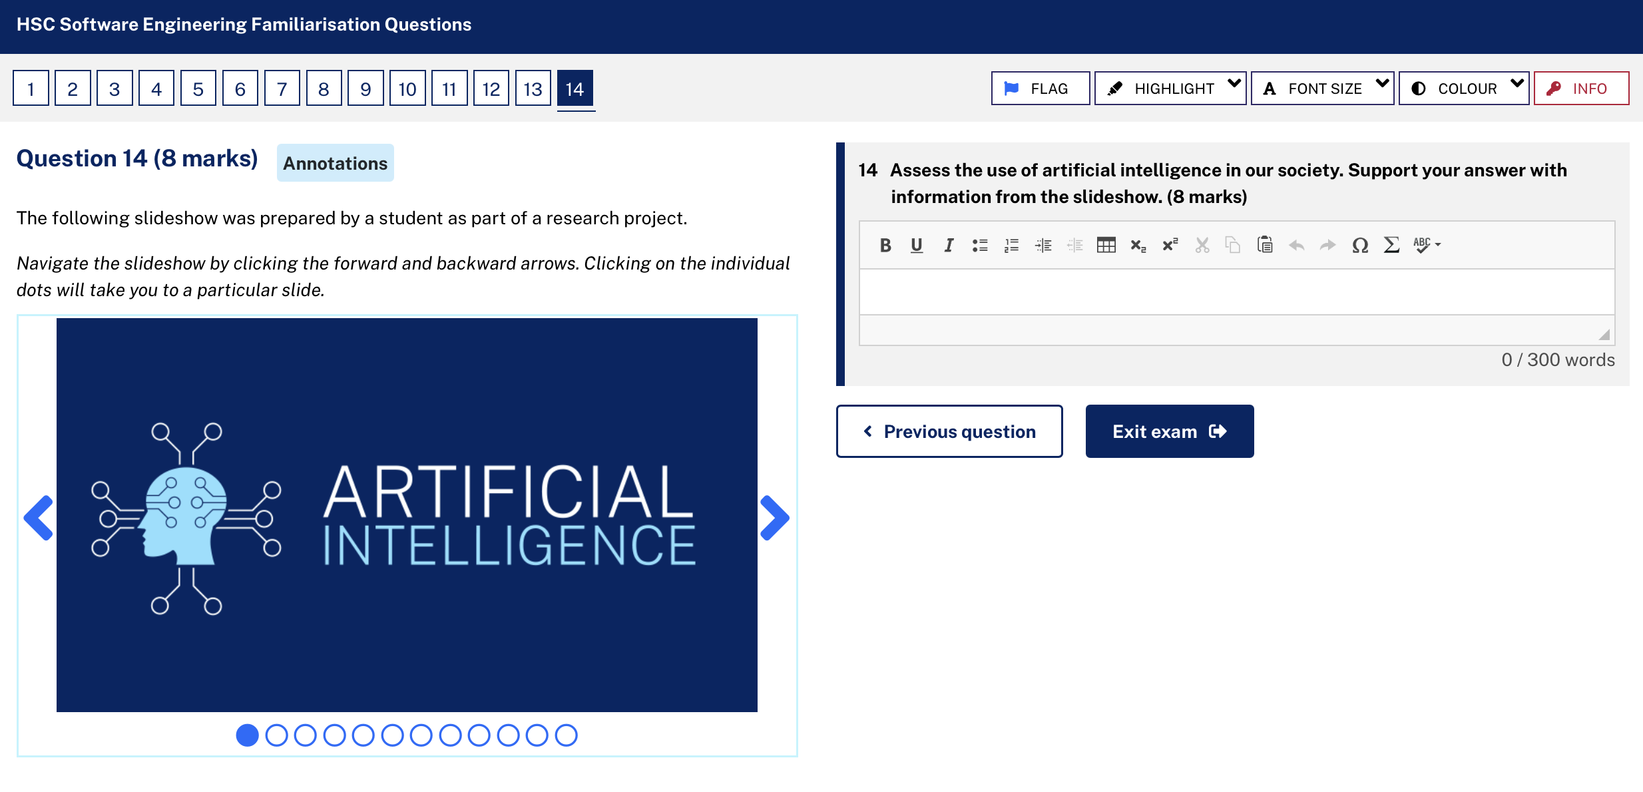This screenshot has height=792, width=1643.
Task: Increase indent in the editor
Action: tap(1043, 245)
